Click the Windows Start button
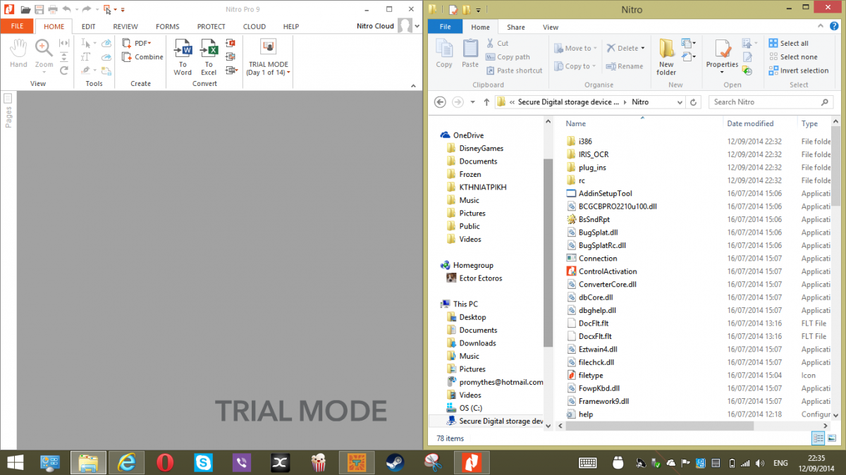This screenshot has height=475, width=846. 15,462
